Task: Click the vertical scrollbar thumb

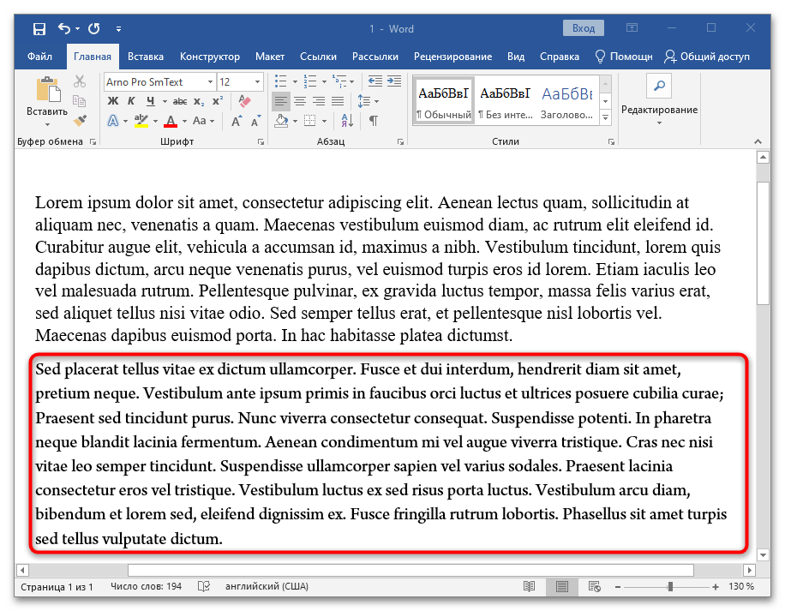Action: point(763,243)
